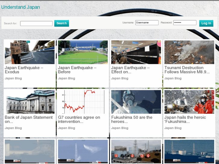
Task: Click the Search for input field
Action: coord(36,23)
